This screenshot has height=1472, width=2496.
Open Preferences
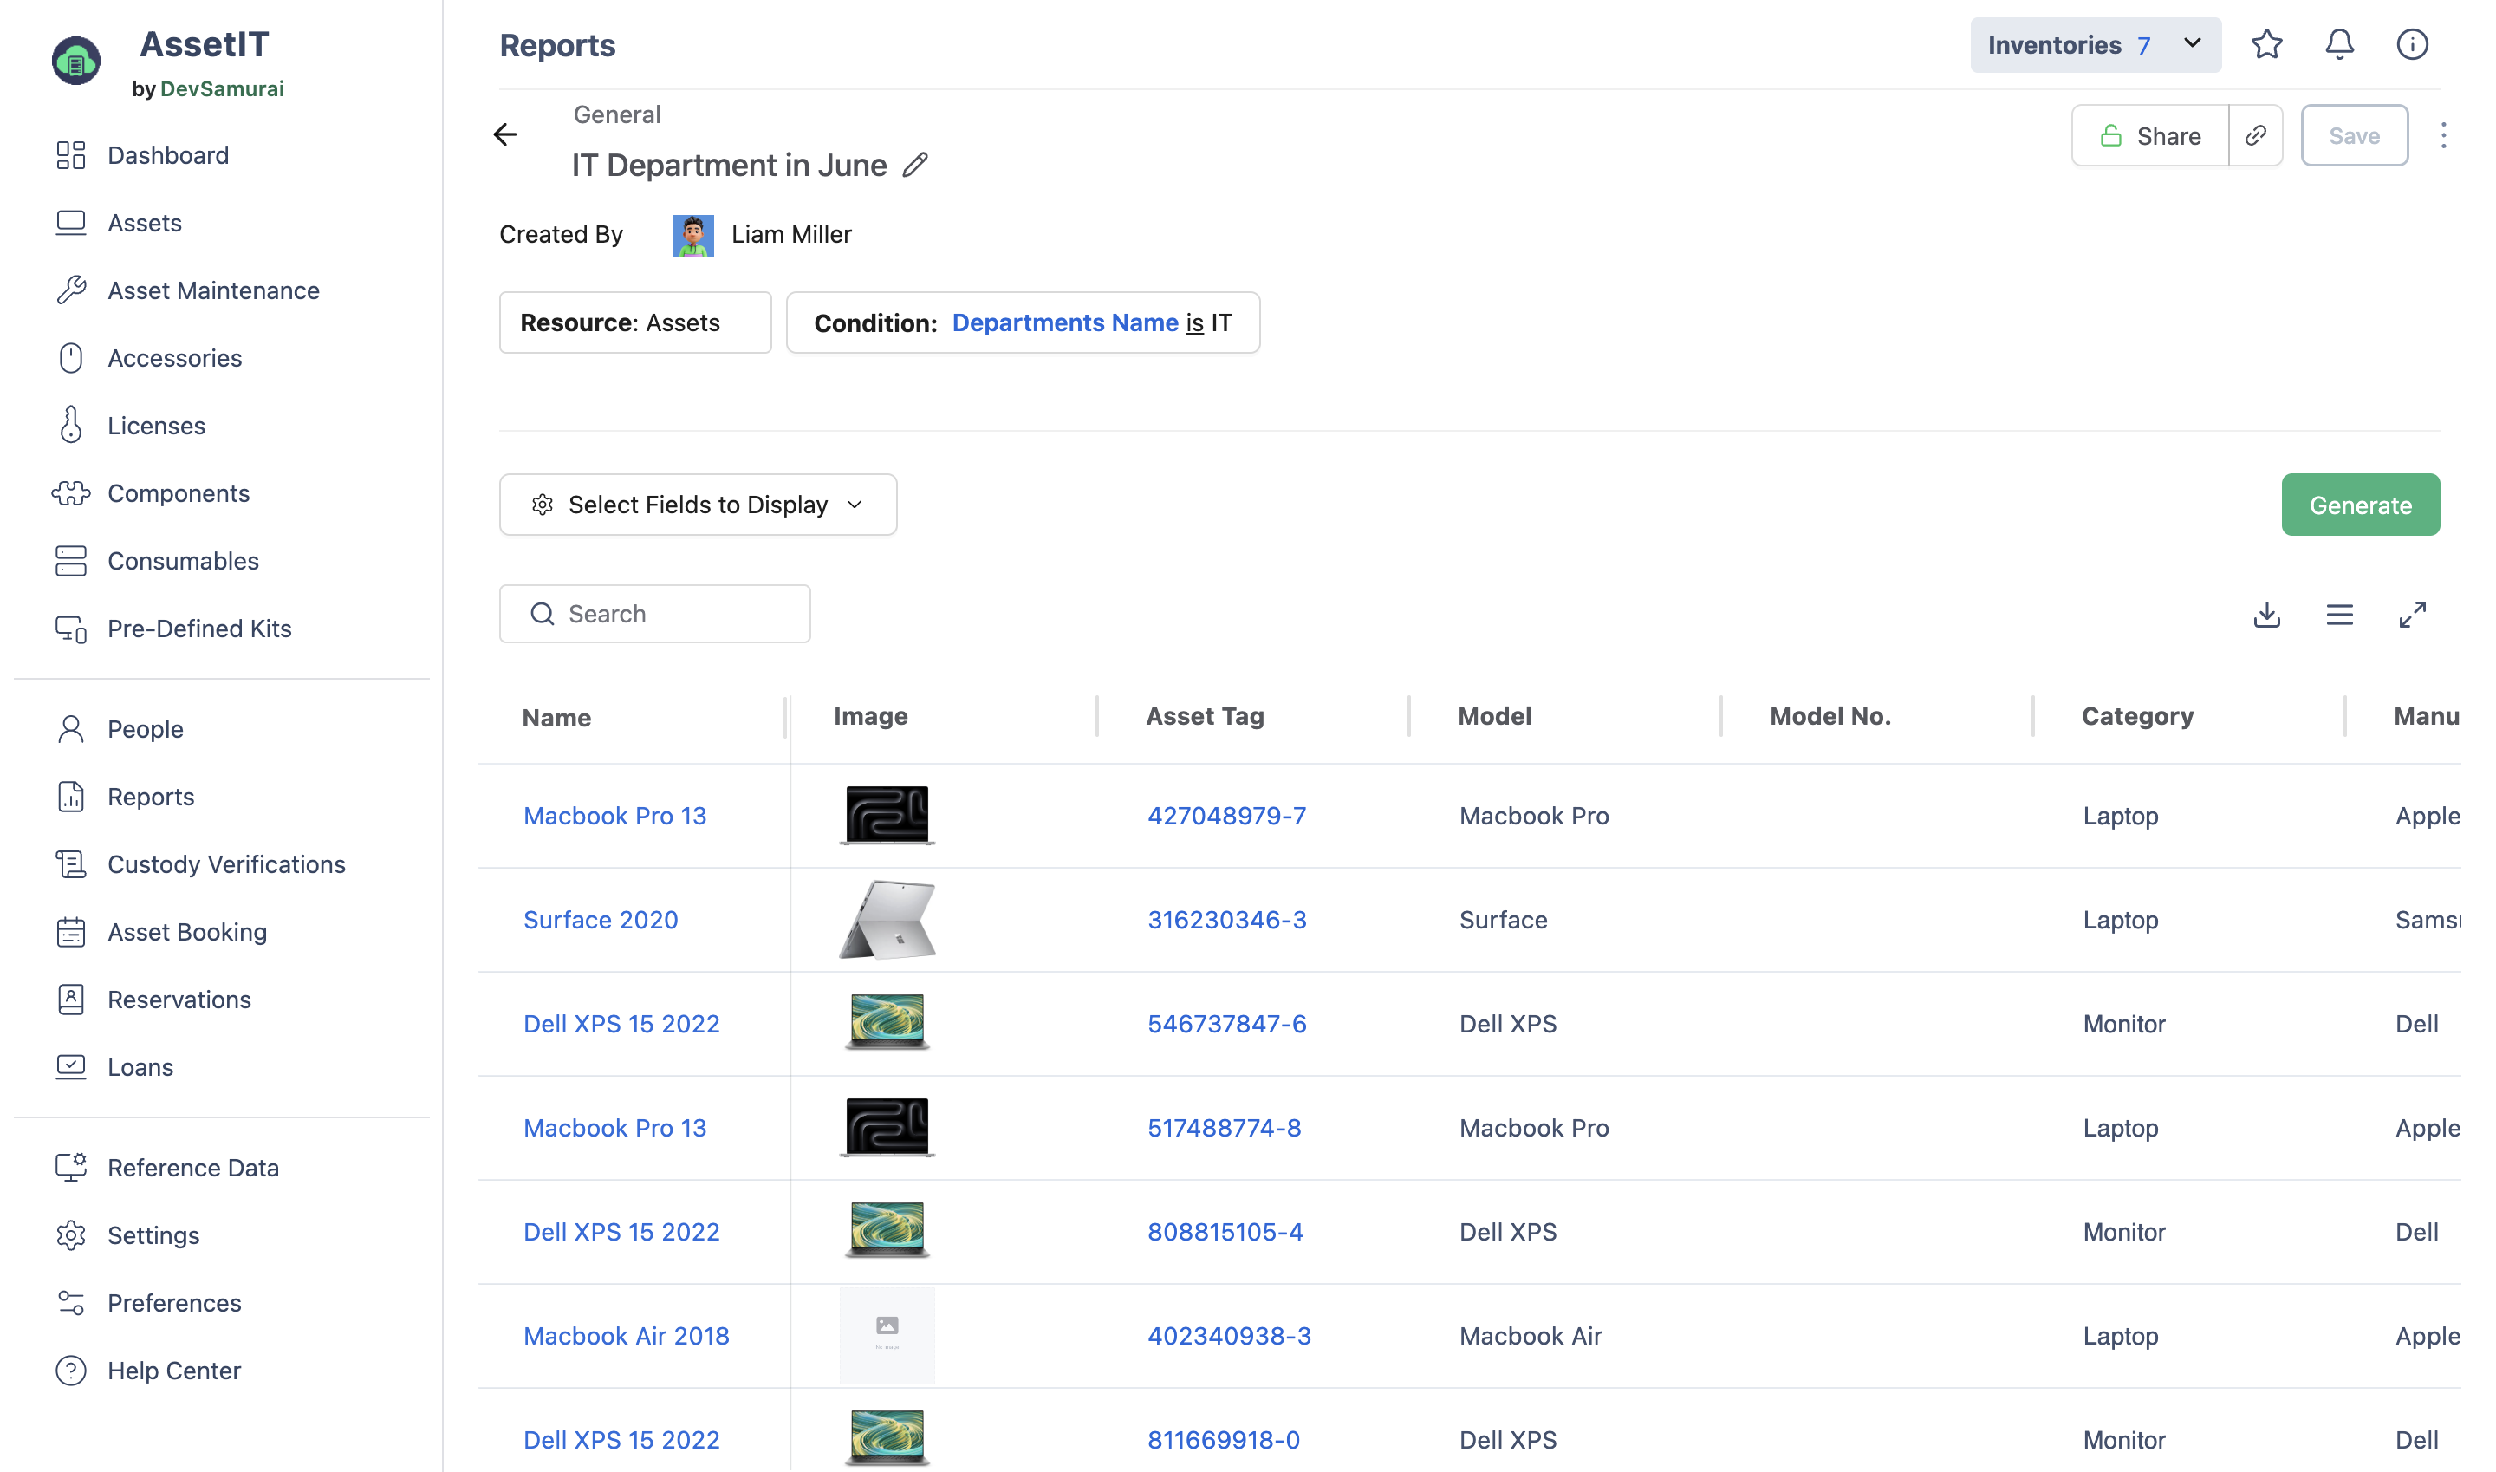pyautogui.click(x=173, y=1303)
